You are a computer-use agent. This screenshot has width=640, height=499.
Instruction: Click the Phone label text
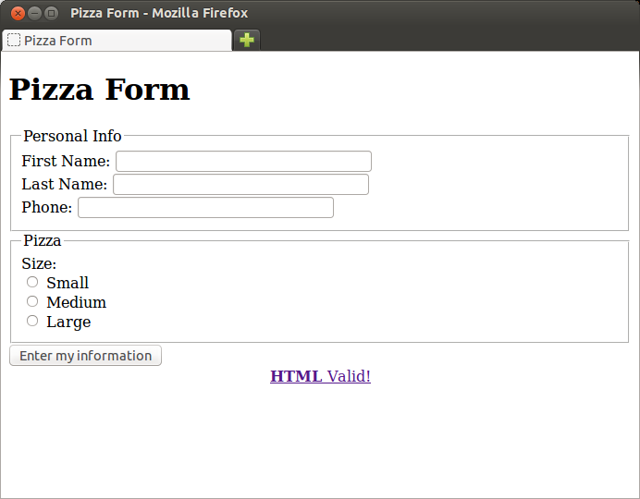(x=47, y=207)
